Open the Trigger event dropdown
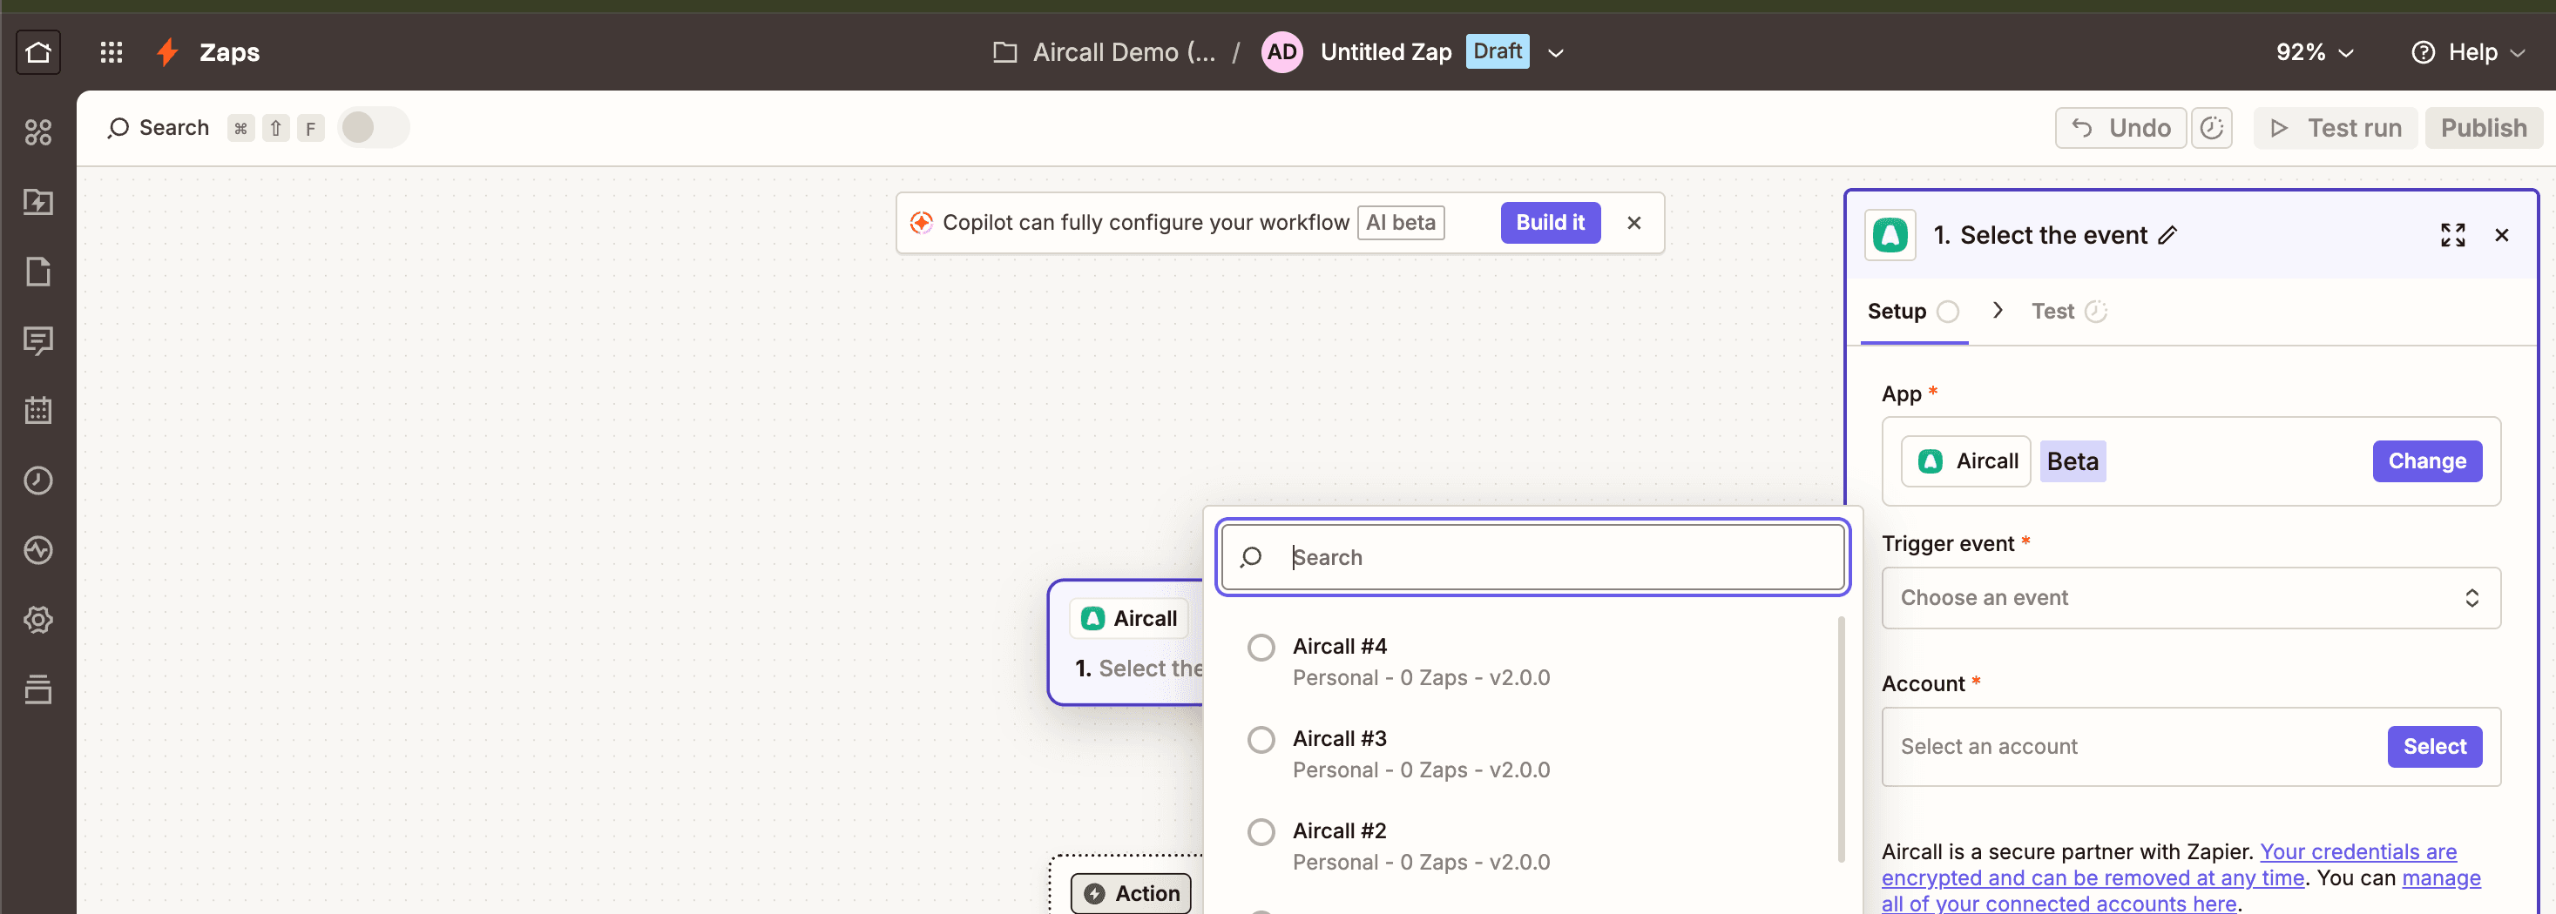2556x914 pixels. pos(2190,598)
